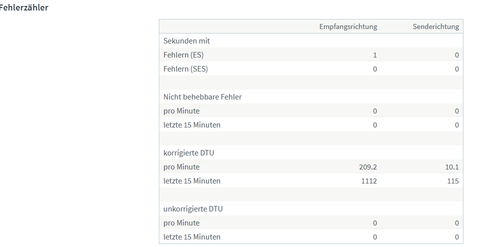Click pro Minute under korrigierte DTU
The height and width of the screenshot is (247, 479).
click(181, 167)
